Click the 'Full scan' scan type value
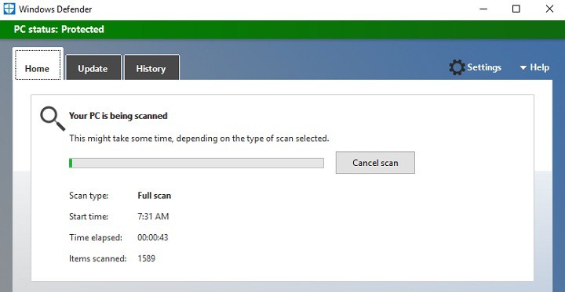The width and height of the screenshot is (565, 292). [155, 196]
